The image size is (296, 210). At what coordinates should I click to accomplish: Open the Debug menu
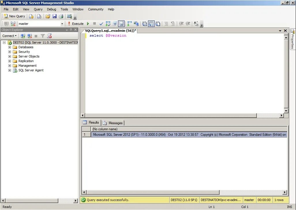(x=52, y=9)
